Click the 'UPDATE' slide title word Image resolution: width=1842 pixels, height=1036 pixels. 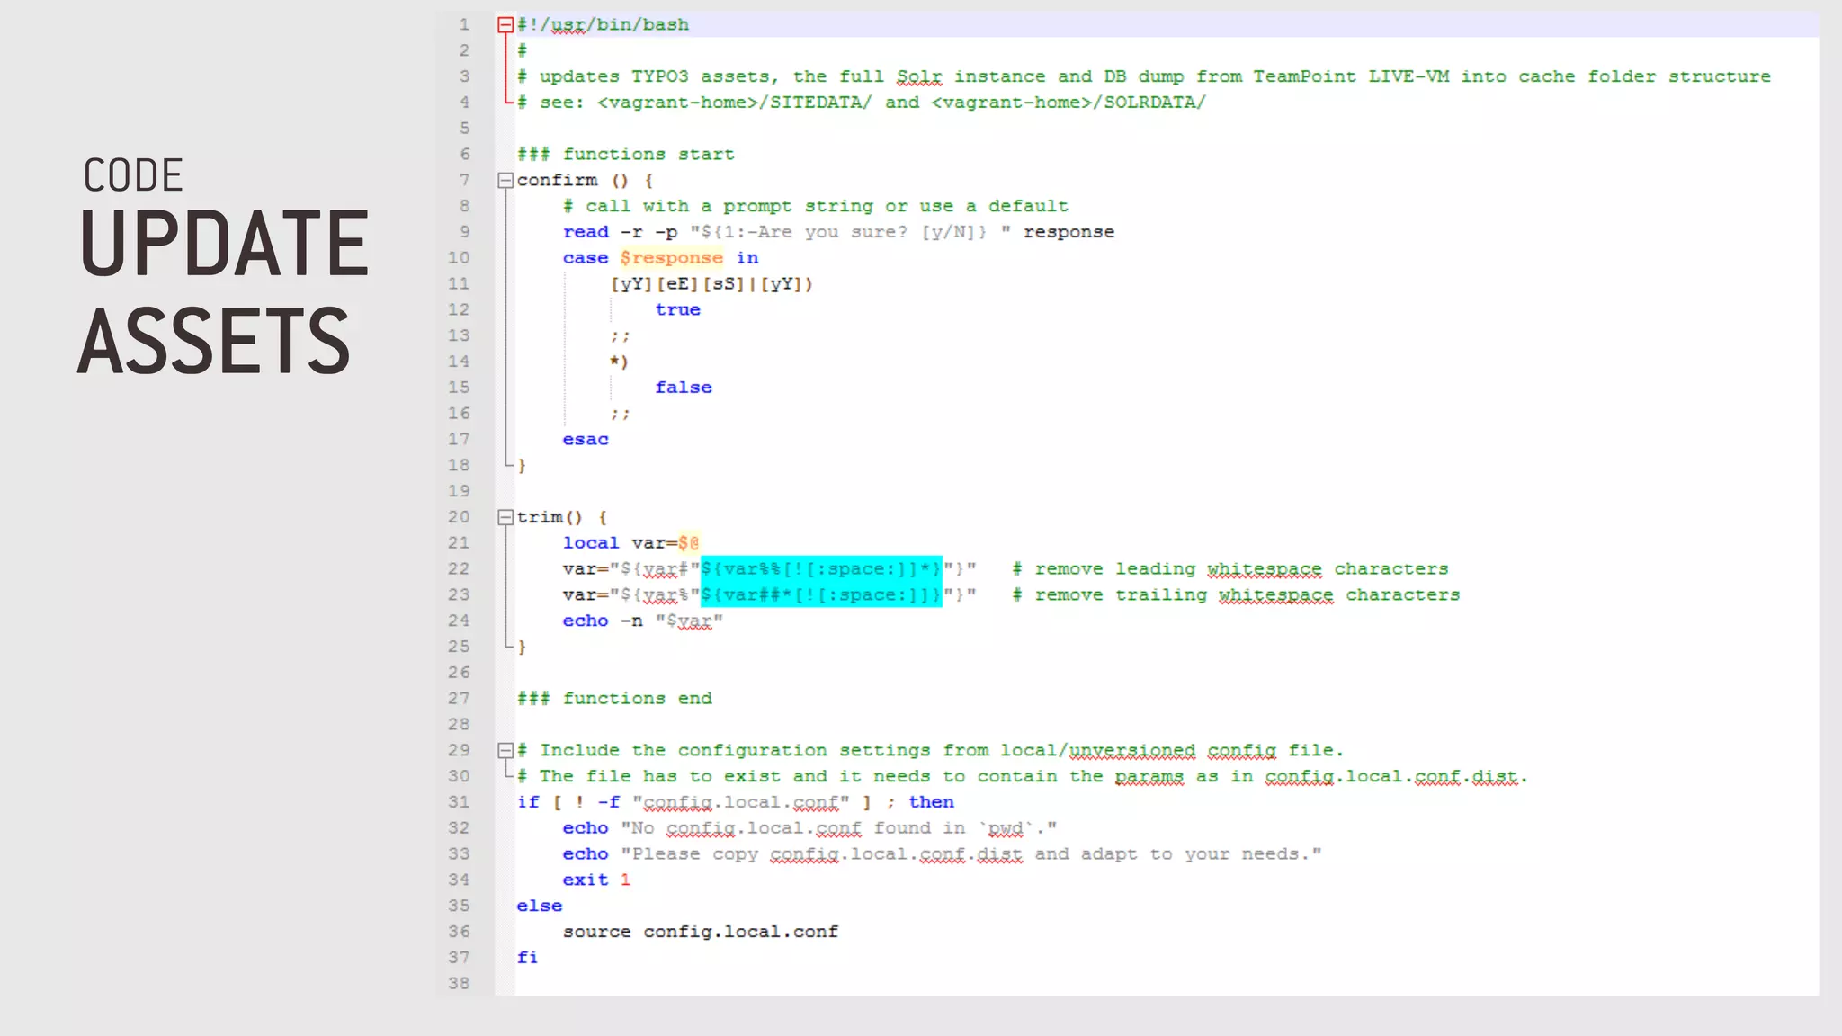224,243
